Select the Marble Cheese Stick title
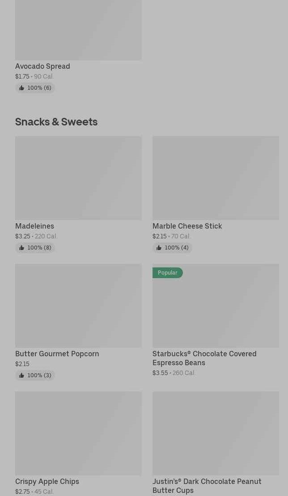Screen dimensions: 288x496 pos(187,226)
